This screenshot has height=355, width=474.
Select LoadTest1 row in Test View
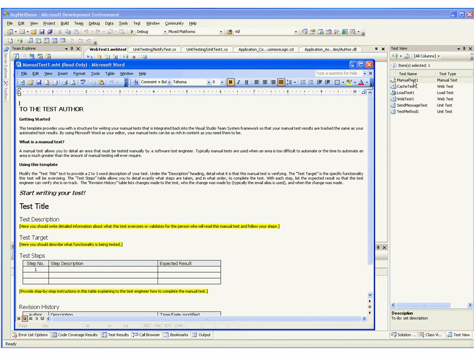(x=432, y=93)
